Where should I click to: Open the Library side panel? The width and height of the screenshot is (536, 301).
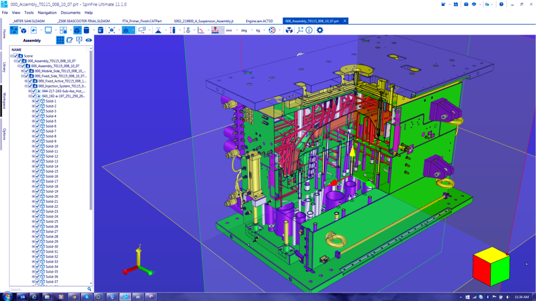pos(4,67)
